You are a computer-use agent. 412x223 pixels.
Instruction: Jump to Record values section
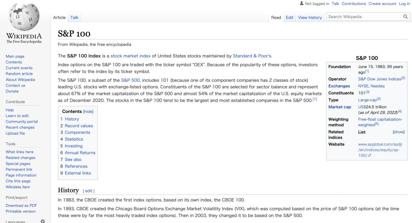[79, 126]
